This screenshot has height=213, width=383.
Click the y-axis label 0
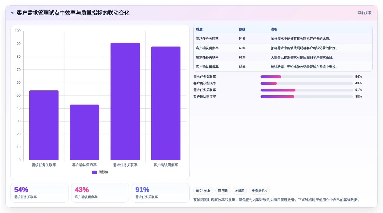click(20, 160)
